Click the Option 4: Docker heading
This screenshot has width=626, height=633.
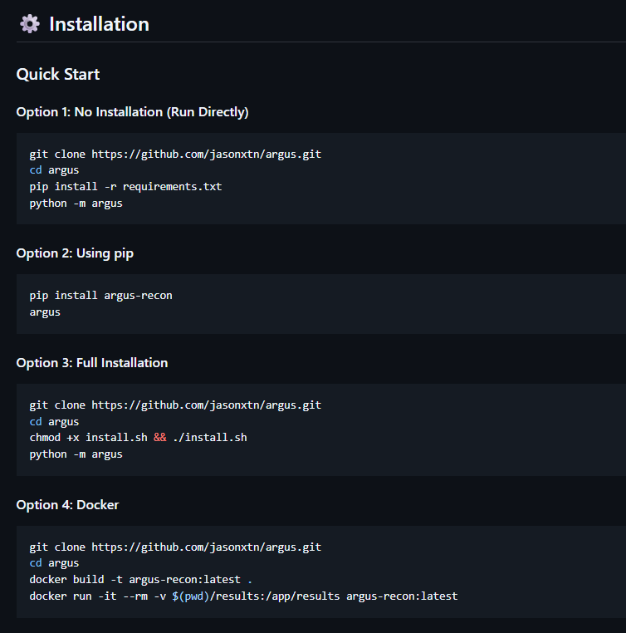pos(67,504)
